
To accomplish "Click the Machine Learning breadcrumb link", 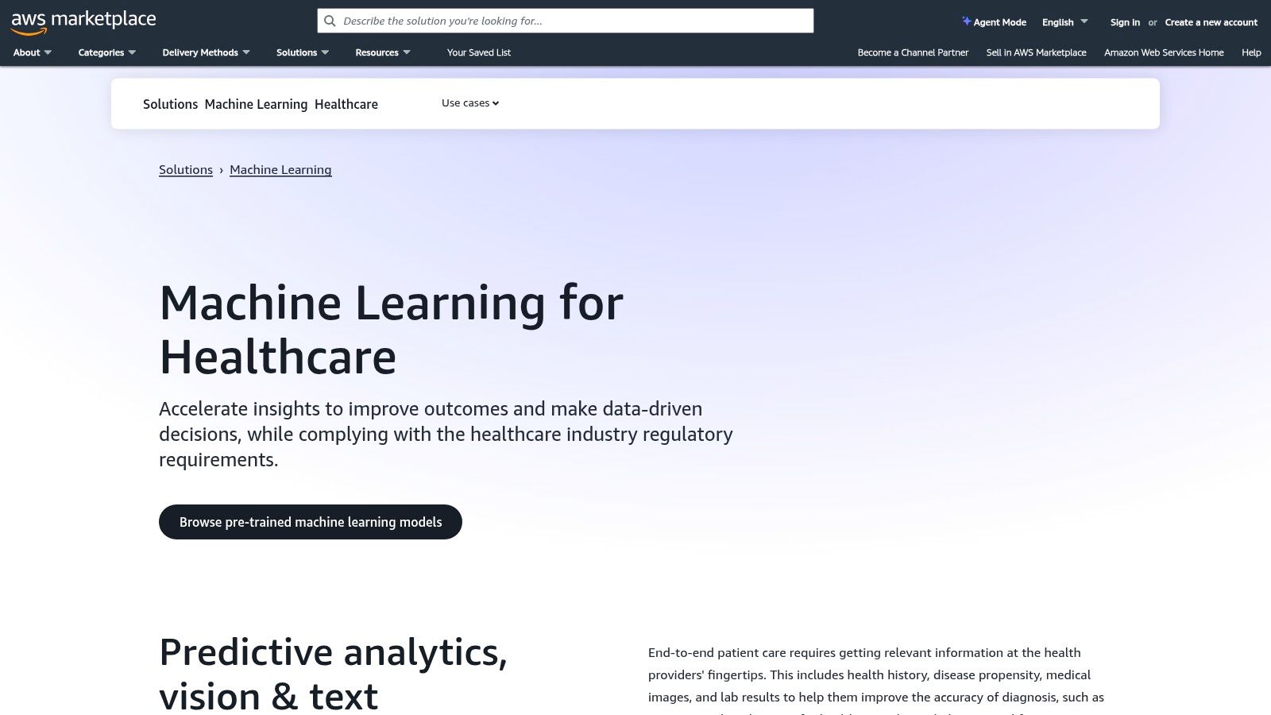I will 280,169.
